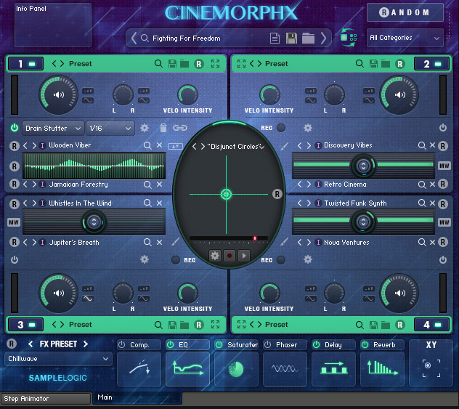Click the Discovery Vibes morph slider handle
This screenshot has height=409, width=459.
(363, 166)
